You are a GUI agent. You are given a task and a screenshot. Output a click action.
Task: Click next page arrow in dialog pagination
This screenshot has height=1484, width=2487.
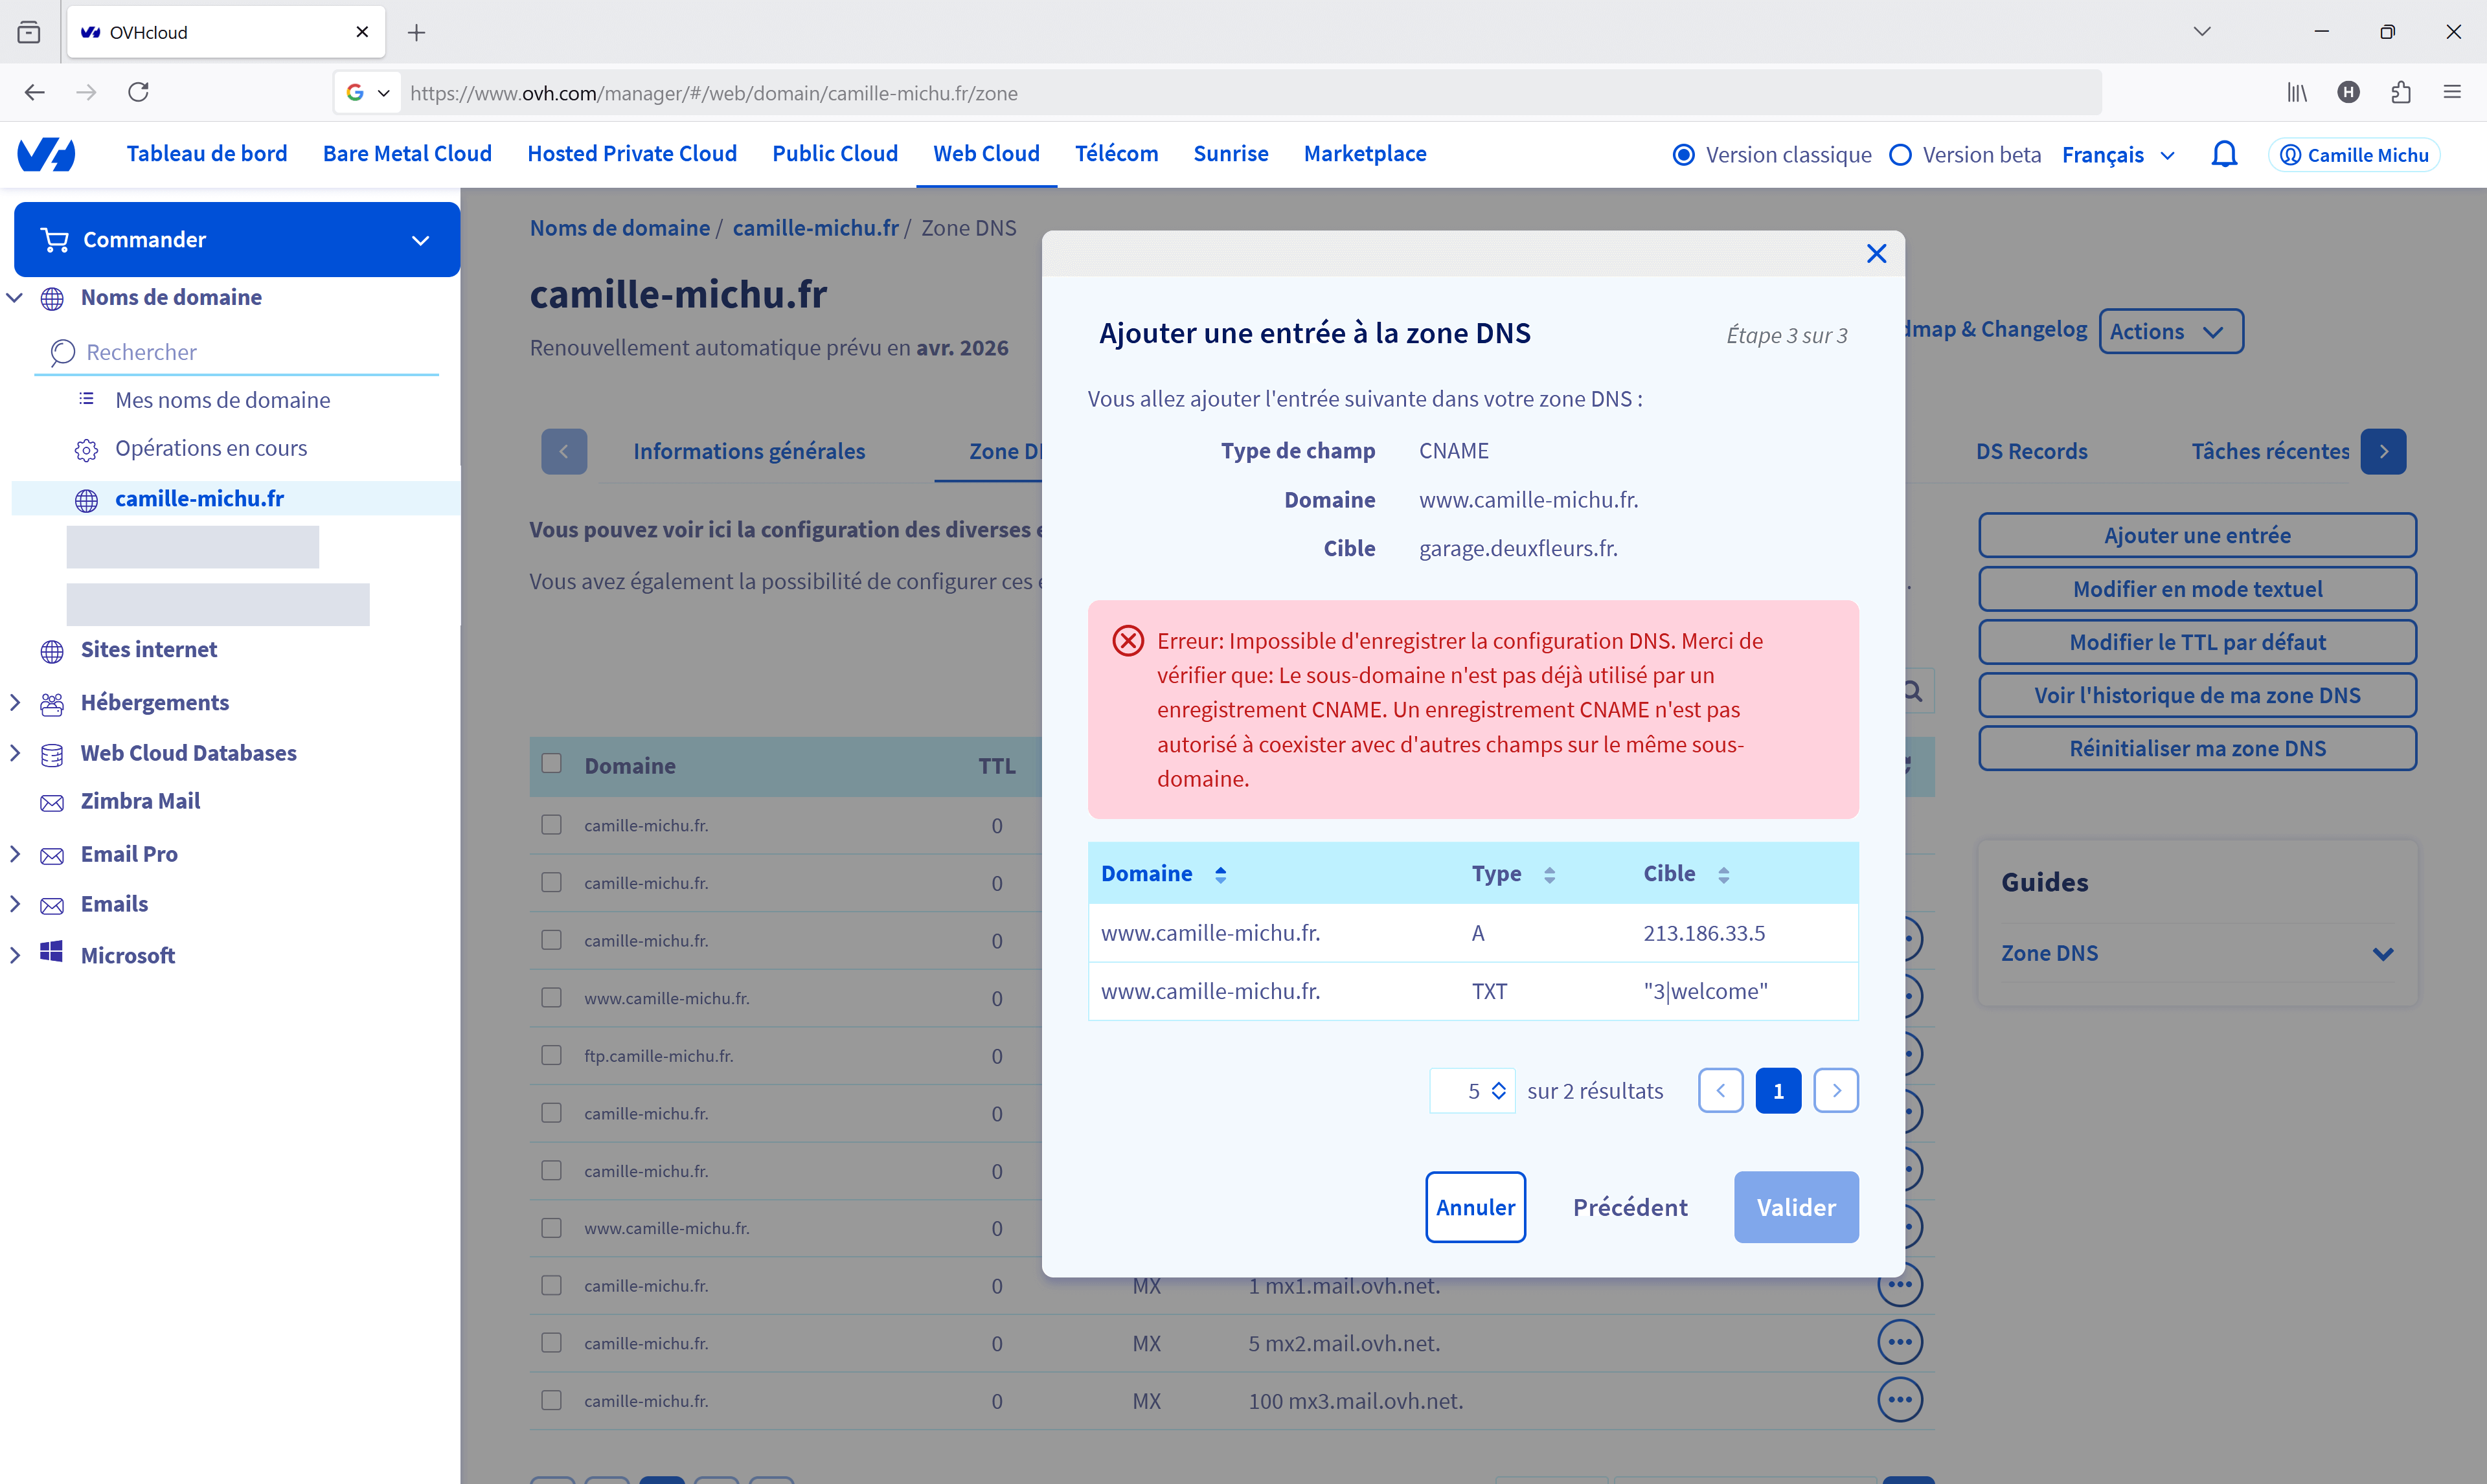[1836, 1091]
